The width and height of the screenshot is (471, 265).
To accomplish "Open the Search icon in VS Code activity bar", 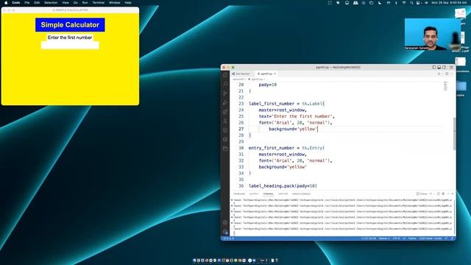I will [225, 84].
